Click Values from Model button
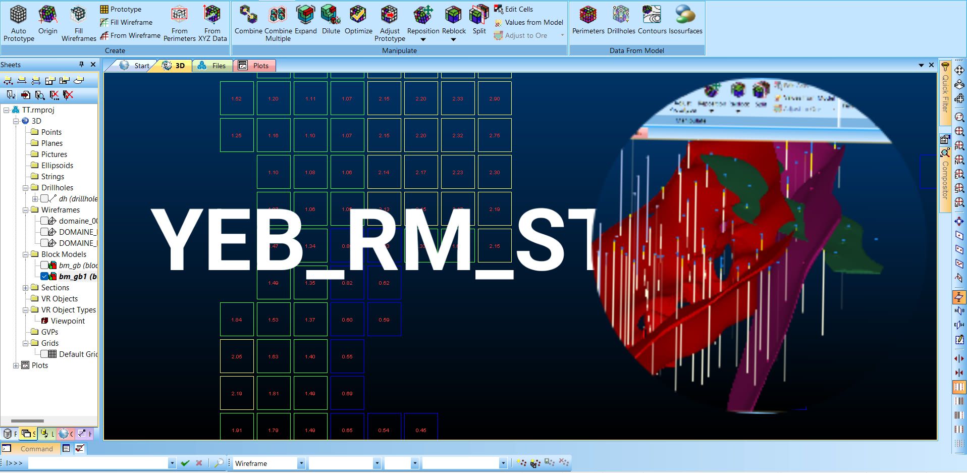 [x=529, y=22]
